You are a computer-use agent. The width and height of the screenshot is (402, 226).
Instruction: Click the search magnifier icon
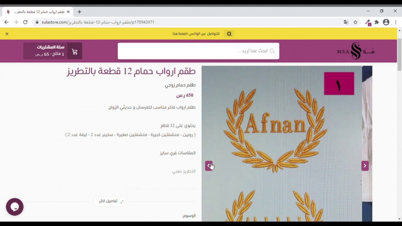click(x=272, y=51)
